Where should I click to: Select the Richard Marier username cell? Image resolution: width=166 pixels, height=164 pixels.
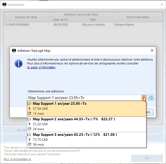[x=138, y=25]
